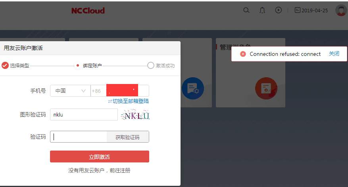The height and width of the screenshot is (187, 348).
Task: Click the phone number input field
Action: (120, 91)
